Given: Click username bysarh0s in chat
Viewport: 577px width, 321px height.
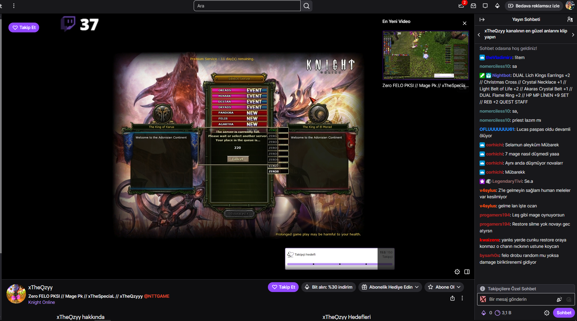Looking at the screenshot, I should [x=489, y=256].
